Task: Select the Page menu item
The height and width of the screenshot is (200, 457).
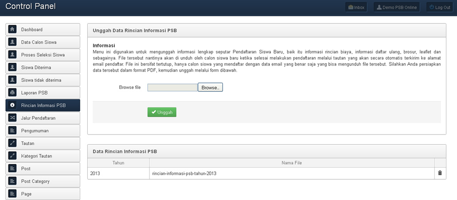Action: [43, 194]
